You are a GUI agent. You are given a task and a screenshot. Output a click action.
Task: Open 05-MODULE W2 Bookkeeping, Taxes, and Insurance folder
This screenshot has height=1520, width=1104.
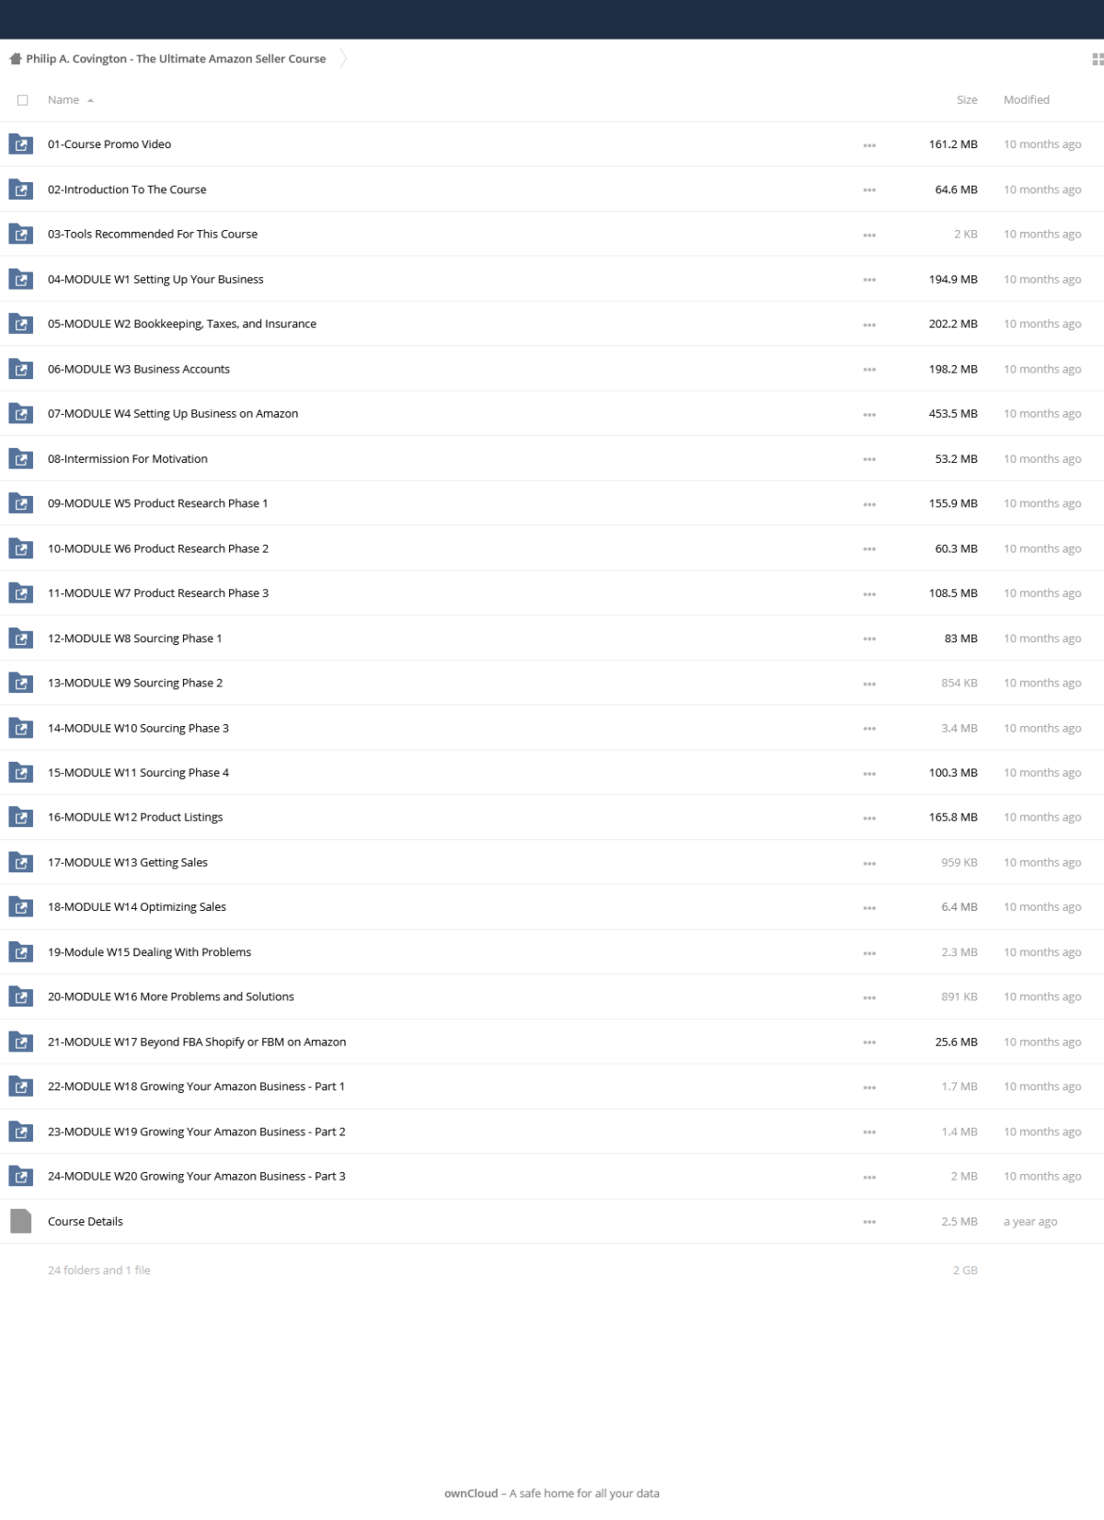182,324
